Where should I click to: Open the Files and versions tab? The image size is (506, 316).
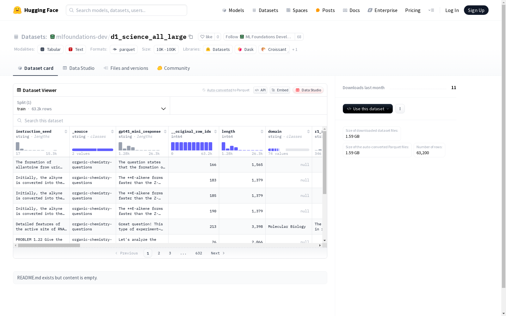(x=126, y=68)
